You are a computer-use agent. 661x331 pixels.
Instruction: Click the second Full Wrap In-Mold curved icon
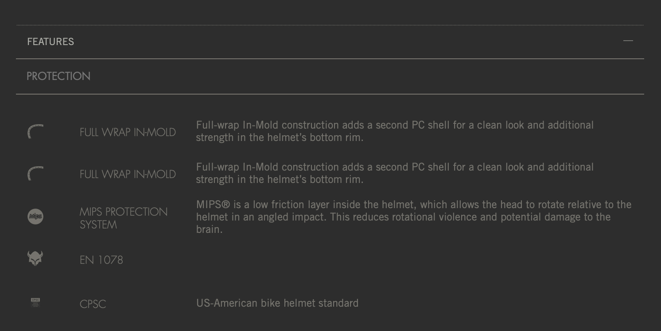click(35, 174)
